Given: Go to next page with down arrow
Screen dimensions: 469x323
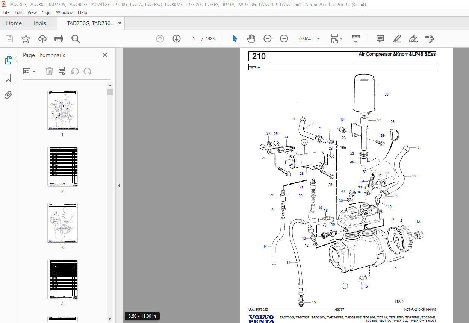Looking at the screenshot, I should click(x=177, y=39).
